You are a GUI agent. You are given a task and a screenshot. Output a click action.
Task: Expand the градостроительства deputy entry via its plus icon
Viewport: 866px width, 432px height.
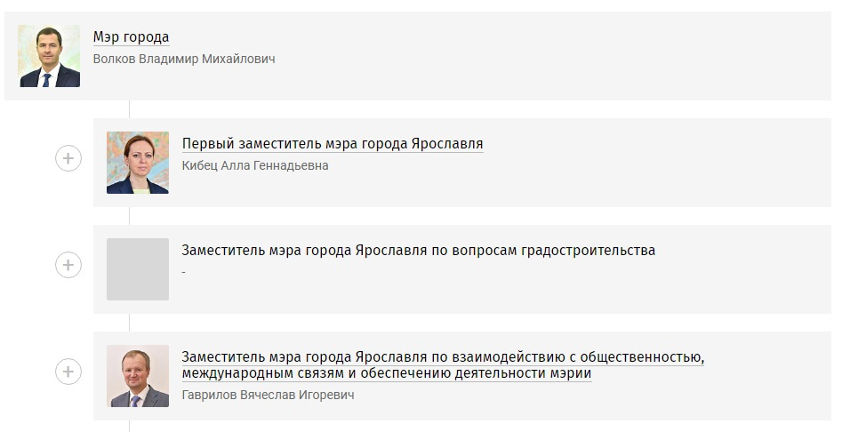(x=68, y=265)
